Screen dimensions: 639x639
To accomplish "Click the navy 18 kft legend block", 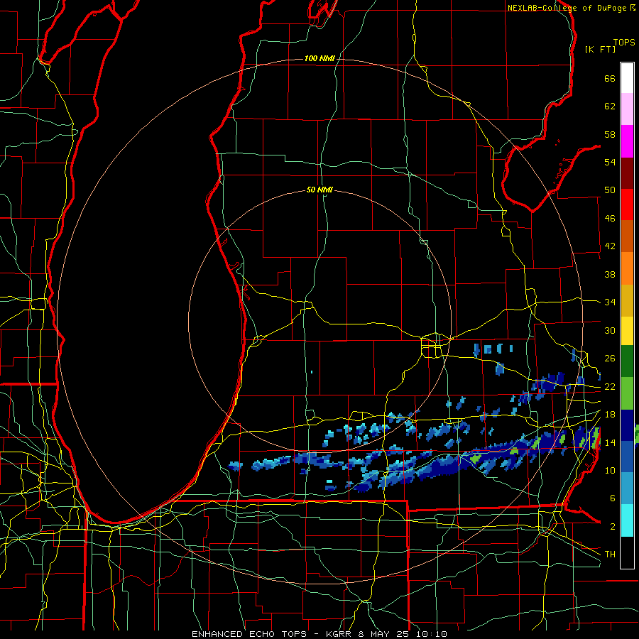I will click(627, 425).
